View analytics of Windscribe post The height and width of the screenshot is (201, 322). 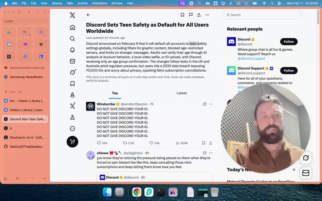pyautogui.click(x=182, y=143)
